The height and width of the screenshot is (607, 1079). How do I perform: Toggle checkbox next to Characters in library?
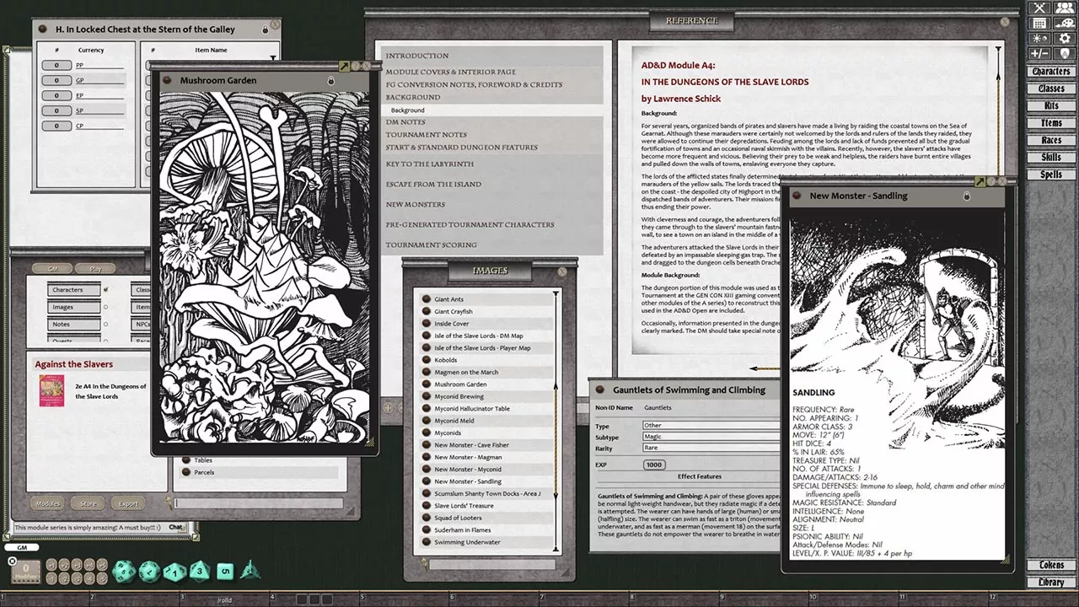point(105,290)
